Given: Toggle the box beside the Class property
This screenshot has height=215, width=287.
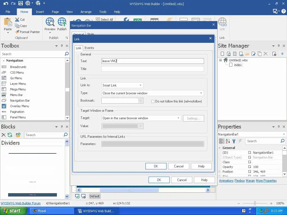Looking at the screenshot, I should [249, 162].
